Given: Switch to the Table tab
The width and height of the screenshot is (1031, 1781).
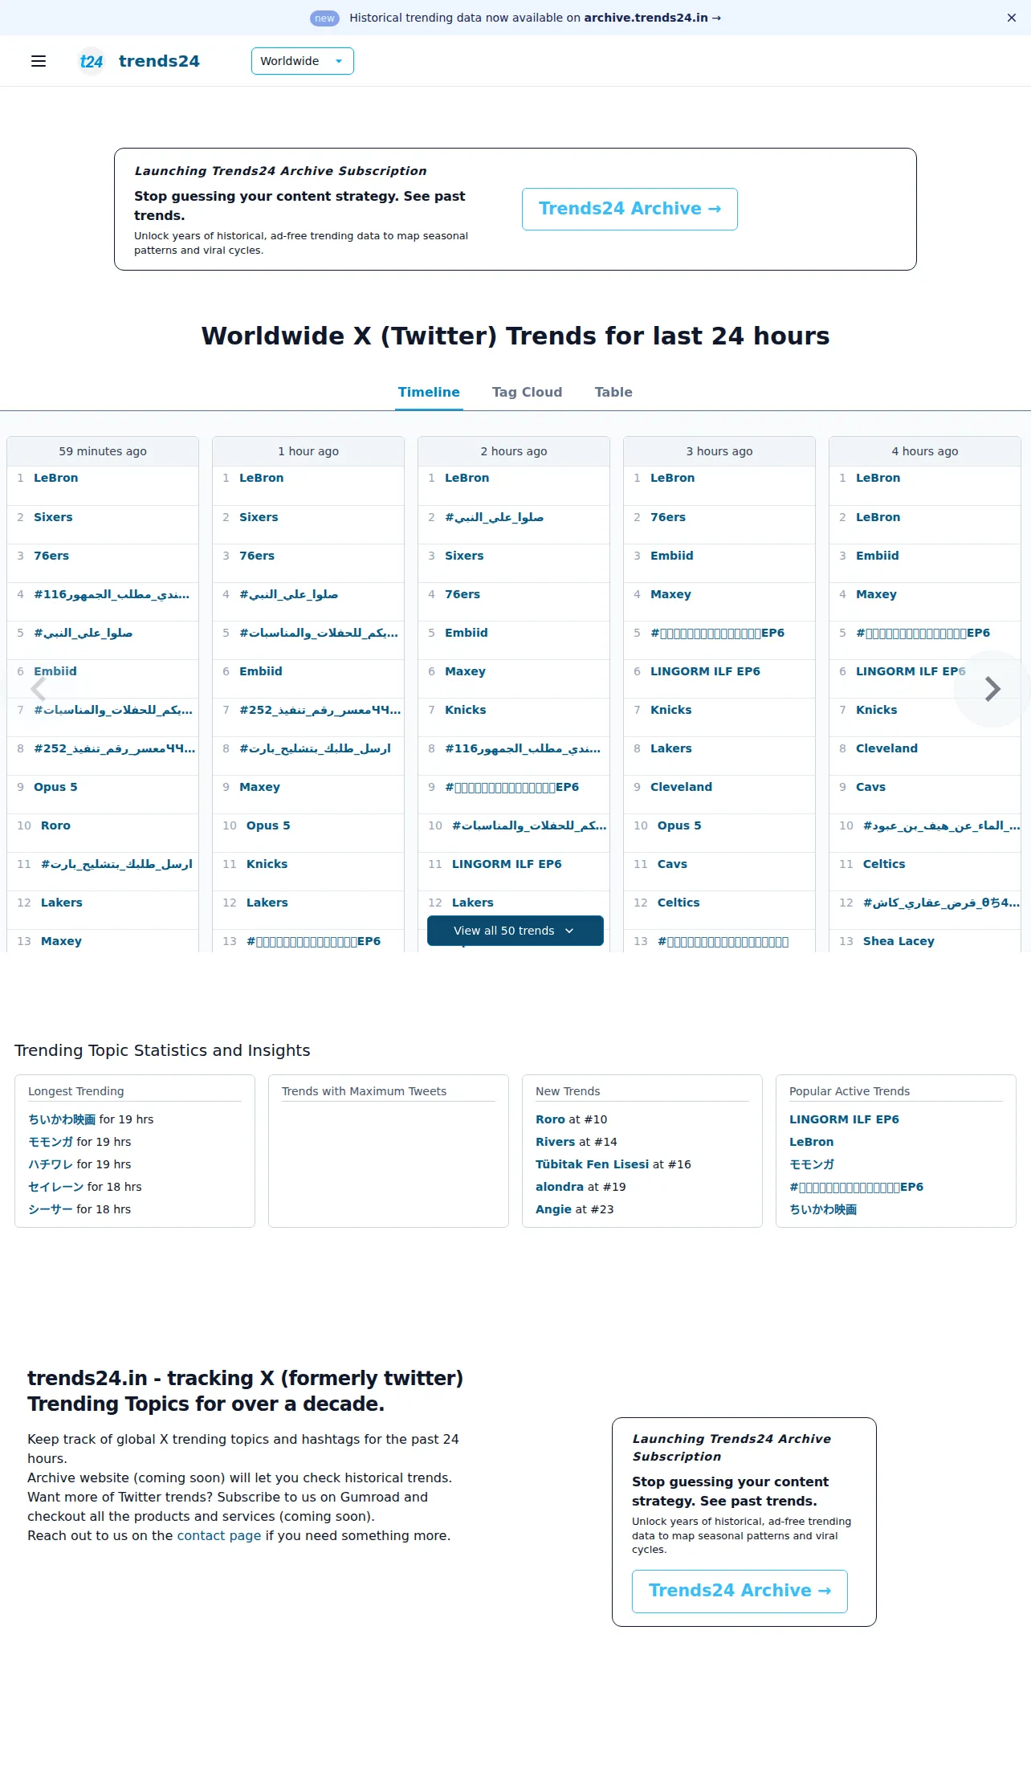Looking at the screenshot, I should coord(613,392).
